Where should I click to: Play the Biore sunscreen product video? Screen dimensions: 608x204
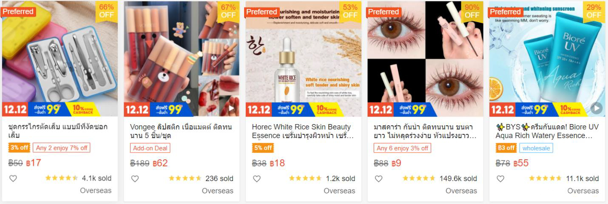coord(597,108)
